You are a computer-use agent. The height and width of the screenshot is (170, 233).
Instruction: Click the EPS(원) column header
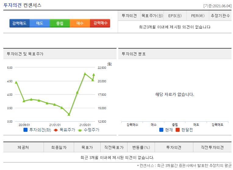pyautogui.click(x=175, y=16)
